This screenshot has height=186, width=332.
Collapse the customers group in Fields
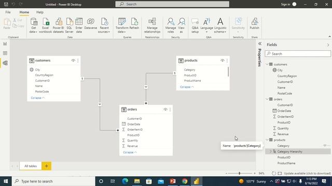[267, 64]
